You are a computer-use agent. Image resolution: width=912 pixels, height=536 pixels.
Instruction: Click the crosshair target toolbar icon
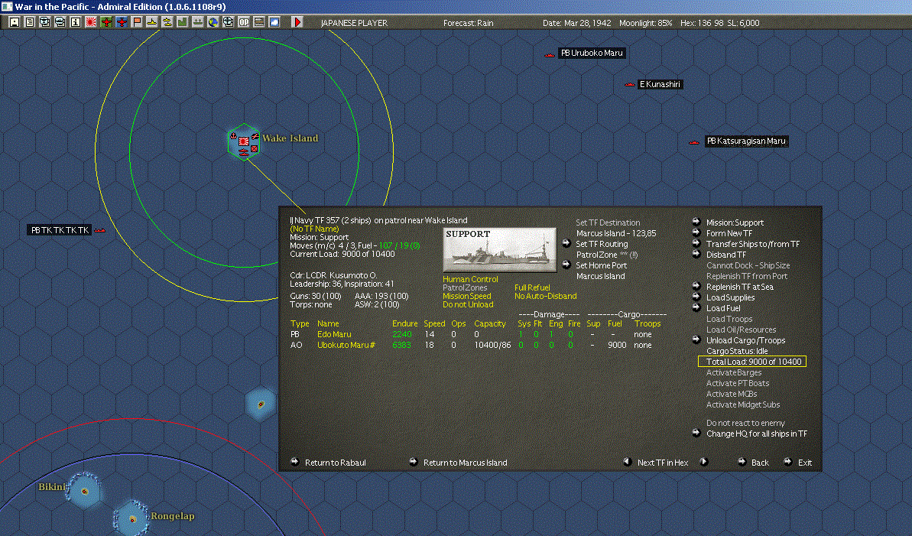click(229, 22)
